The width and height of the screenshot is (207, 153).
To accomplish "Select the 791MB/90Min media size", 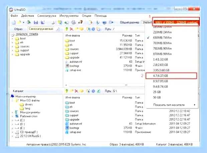I will pos(172,48).
